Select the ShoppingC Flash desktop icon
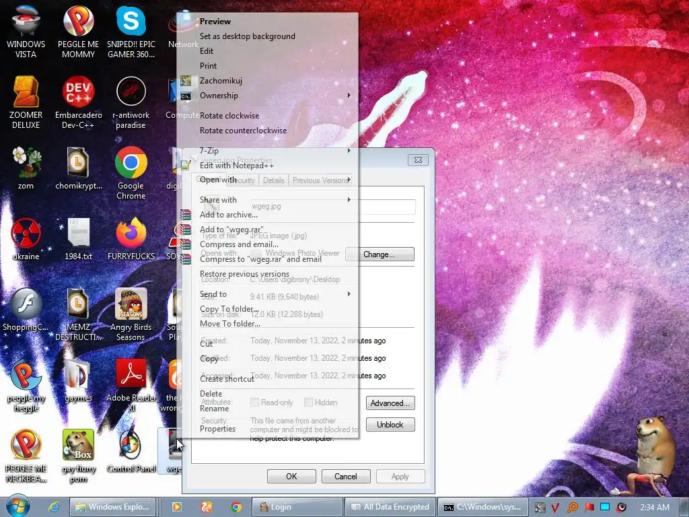Screen dimensions: 689x517 tap(26, 310)
